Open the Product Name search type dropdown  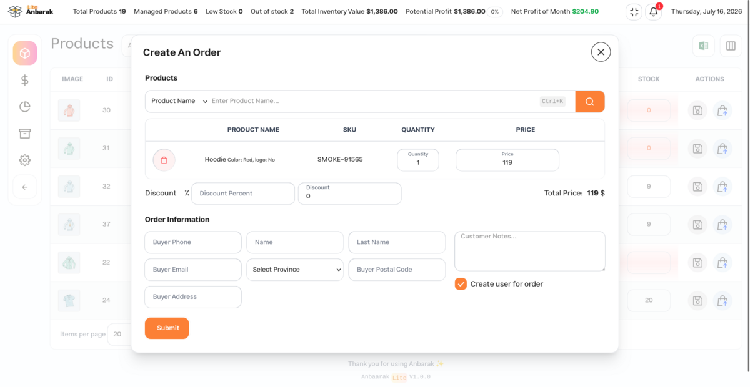pyautogui.click(x=179, y=101)
